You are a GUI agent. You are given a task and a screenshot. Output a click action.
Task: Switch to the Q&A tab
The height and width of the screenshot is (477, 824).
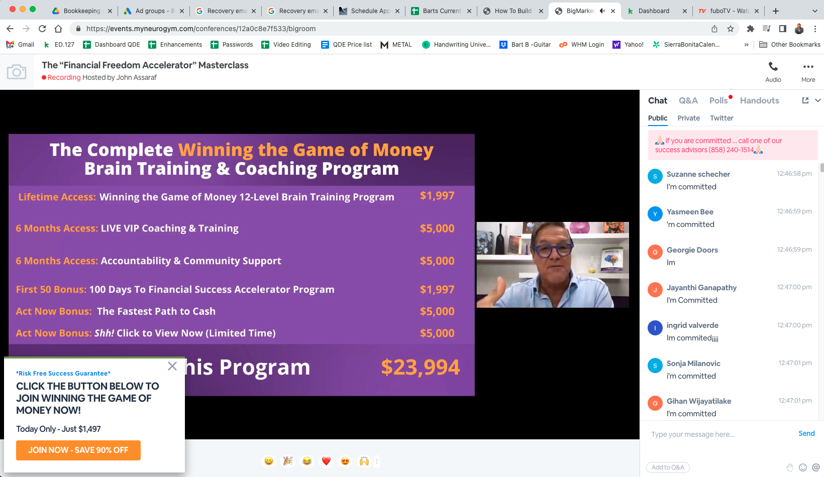tap(688, 100)
